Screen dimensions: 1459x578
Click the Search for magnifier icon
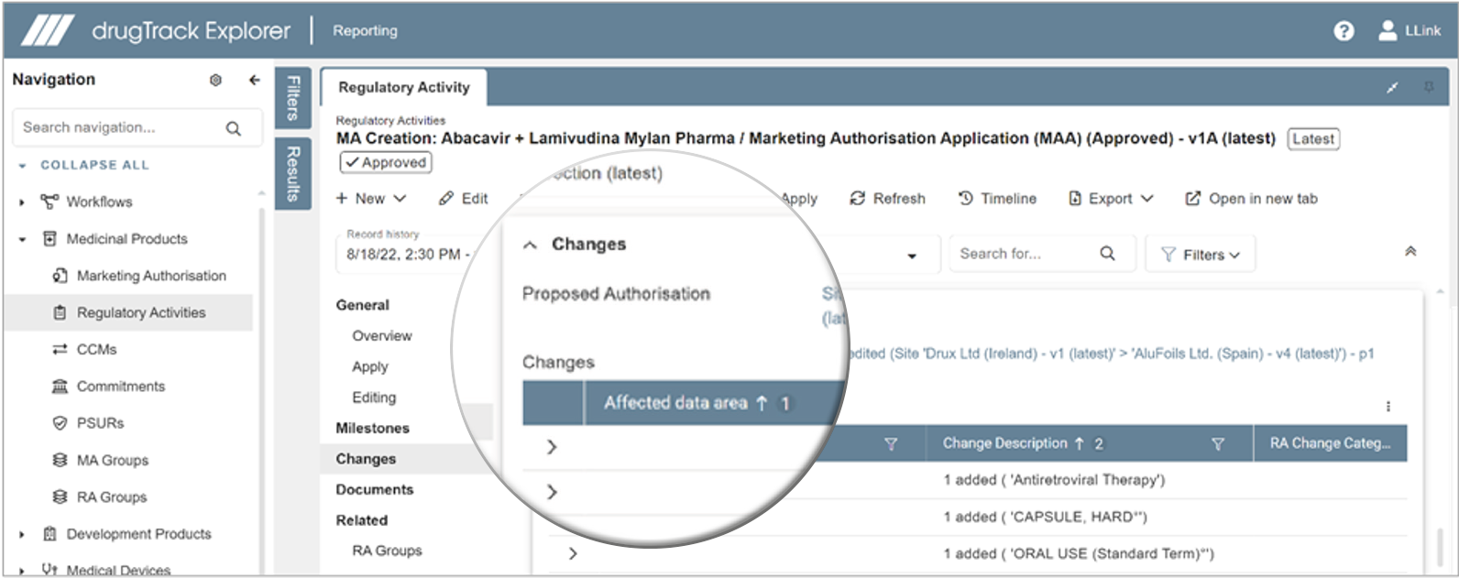coord(1107,254)
